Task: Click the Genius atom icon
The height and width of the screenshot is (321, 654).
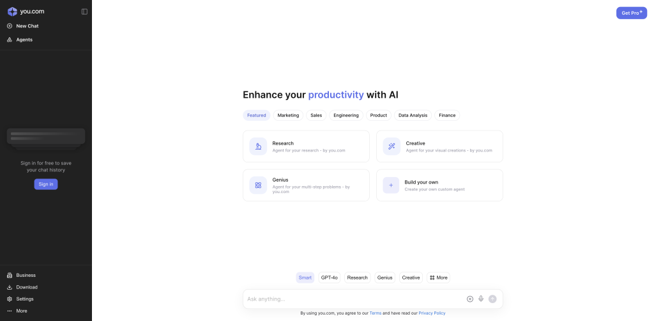Action: point(258,185)
